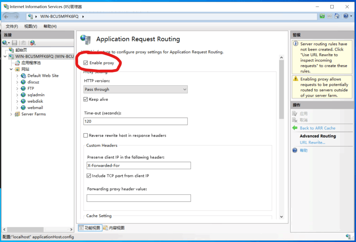Expand the Default Web Site node
The height and width of the screenshot is (242, 356).
click(x=17, y=75)
